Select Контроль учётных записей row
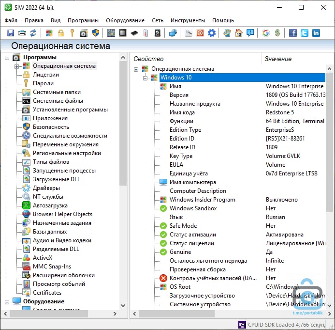335x330 pixels. 242,278
